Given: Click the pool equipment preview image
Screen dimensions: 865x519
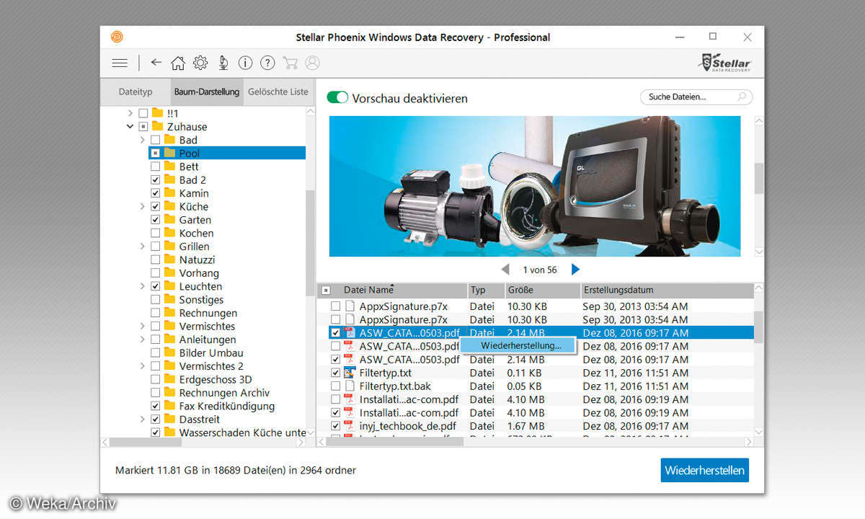Looking at the screenshot, I should [x=535, y=186].
